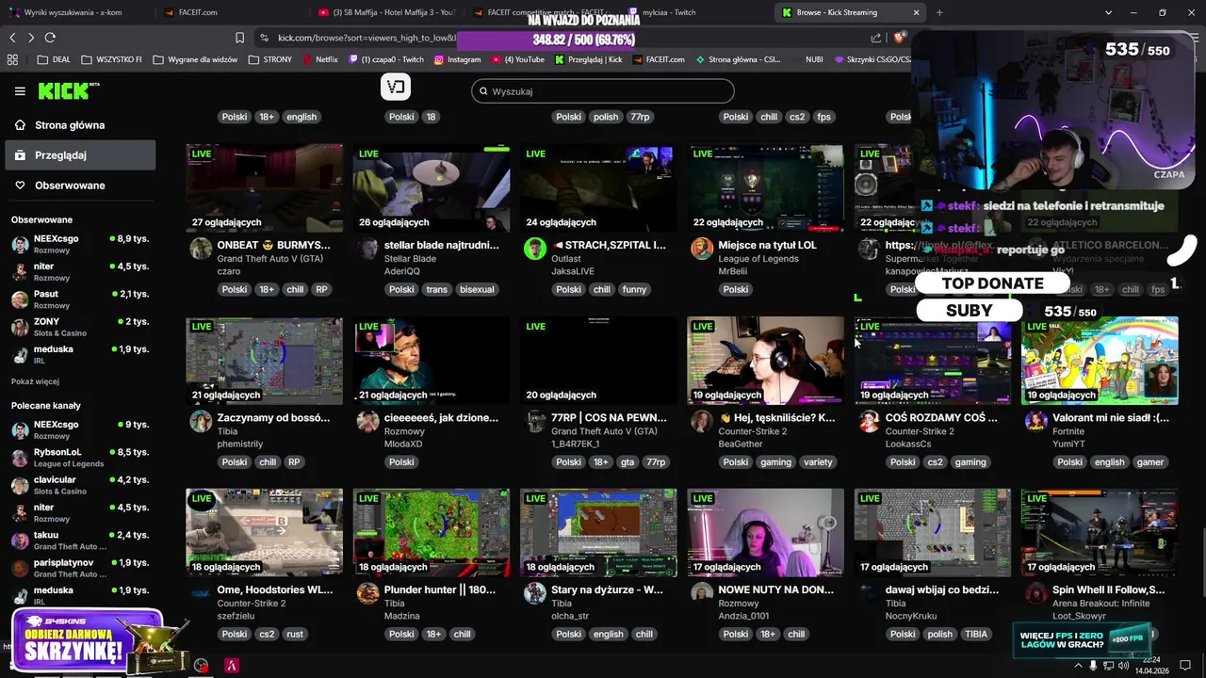Open the Netflix bookmark
This screenshot has height=678, width=1206.
(319, 59)
